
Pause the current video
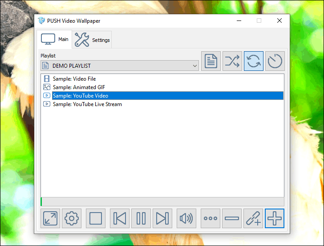(141, 218)
